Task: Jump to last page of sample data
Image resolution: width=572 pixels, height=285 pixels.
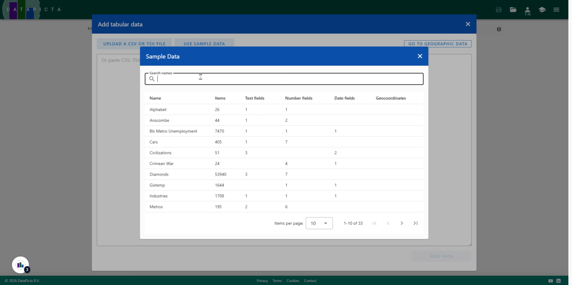Action: (x=416, y=223)
